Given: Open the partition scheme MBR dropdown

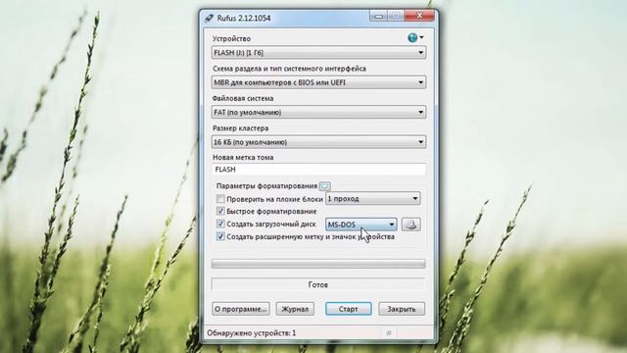Looking at the screenshot, I should pyautogui.click(x=318, y=82).
